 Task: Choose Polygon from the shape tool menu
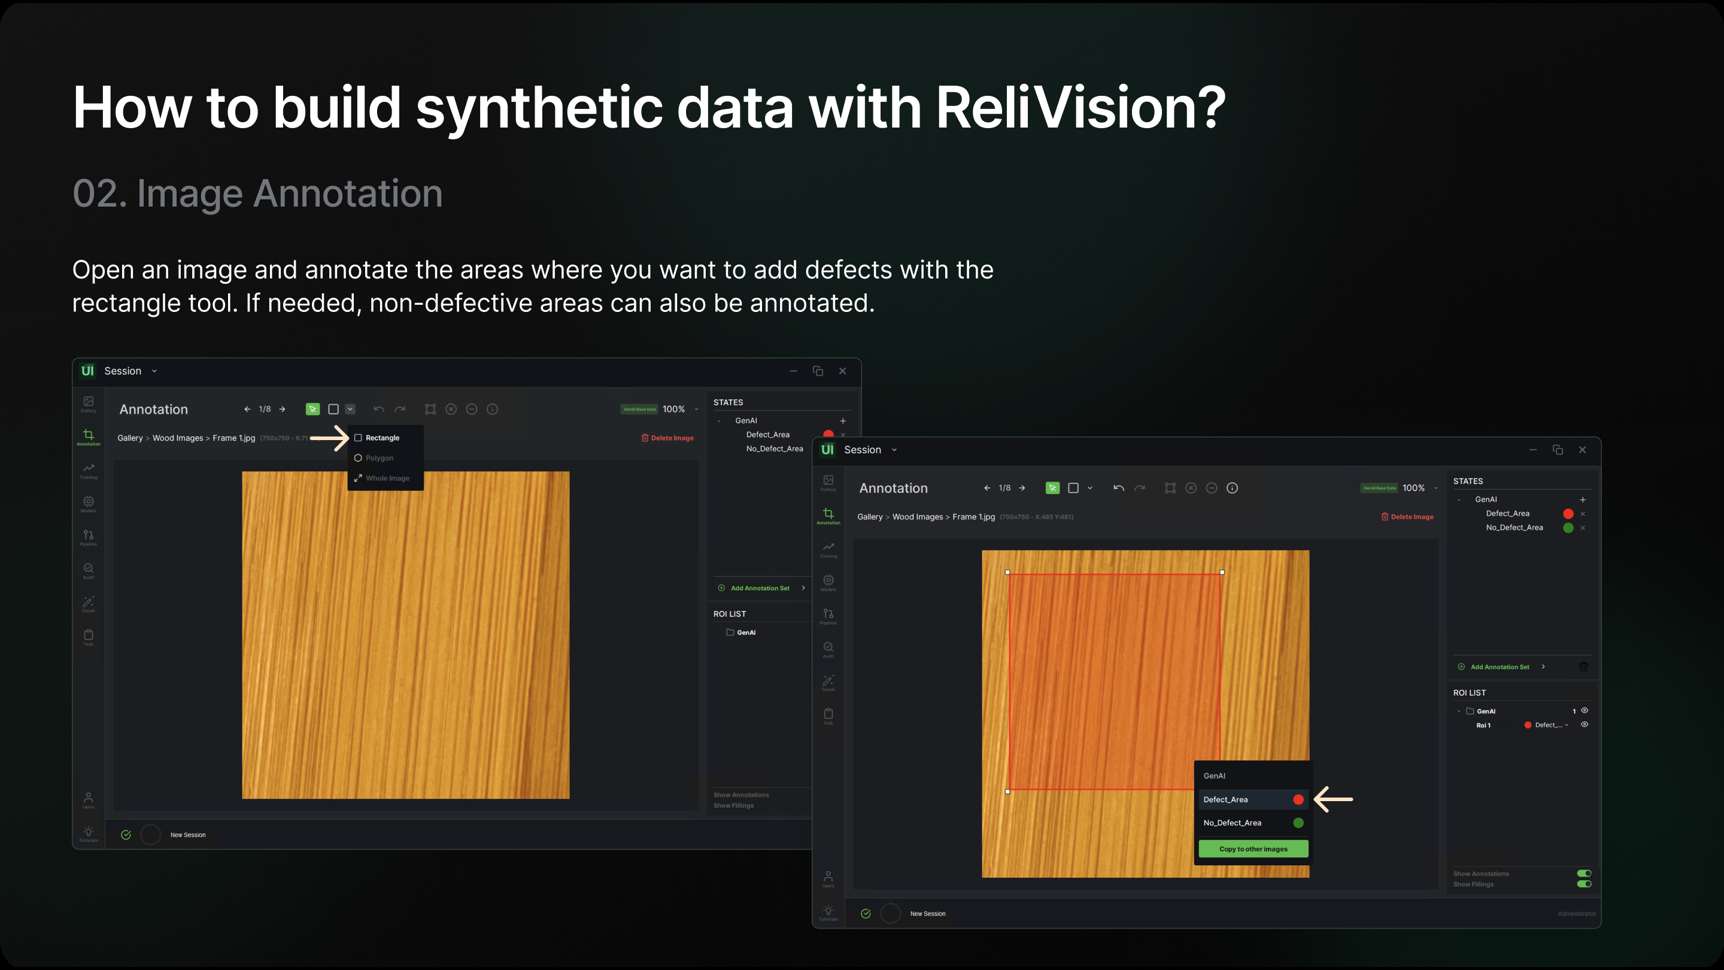[x=379, y=458]
